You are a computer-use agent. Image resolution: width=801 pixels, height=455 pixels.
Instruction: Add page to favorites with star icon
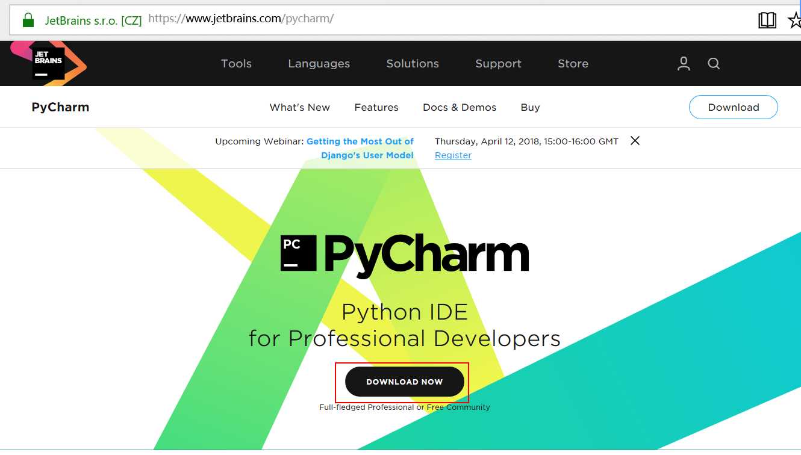(x=794, y=20)
